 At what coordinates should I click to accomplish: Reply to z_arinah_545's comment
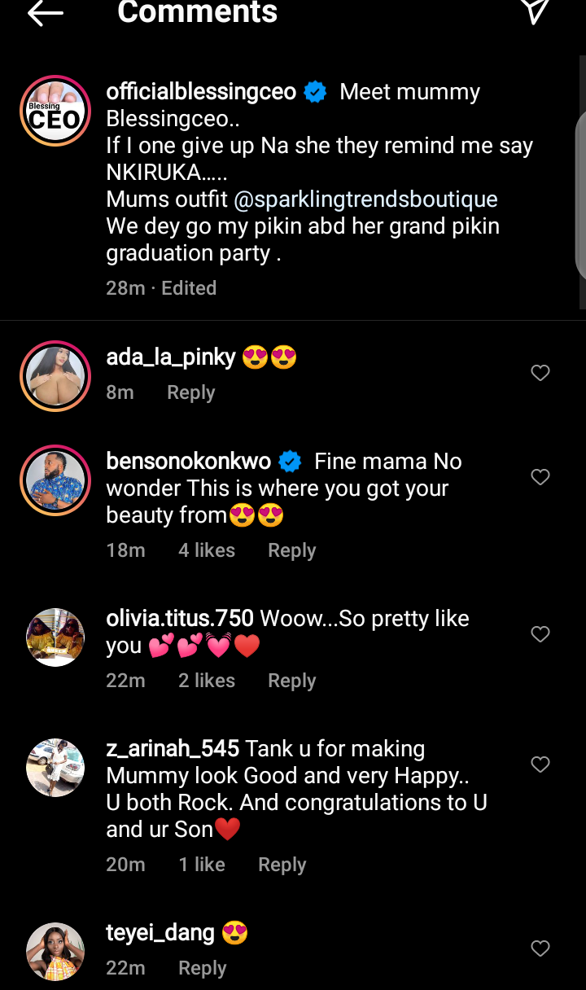282,865
